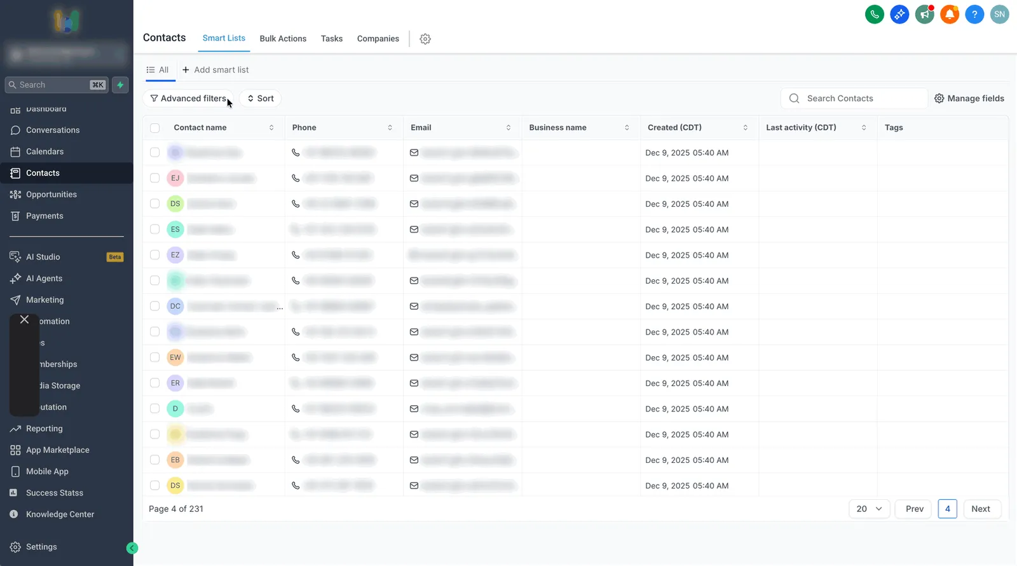Sort by Created (CDT) column arrows
This screenshot has width=1017, height=566.
(x=746, y=128)
